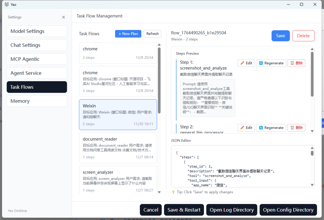Viewport: 324px width, 220px height.
Task: Click the "step_id": 1 line in JSON
Action: click(200, 166)
